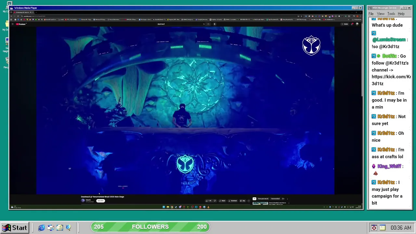416x234 pixels.
Task: Expand recommendation chips with right chevron
Action: click(x=287, y=199)
